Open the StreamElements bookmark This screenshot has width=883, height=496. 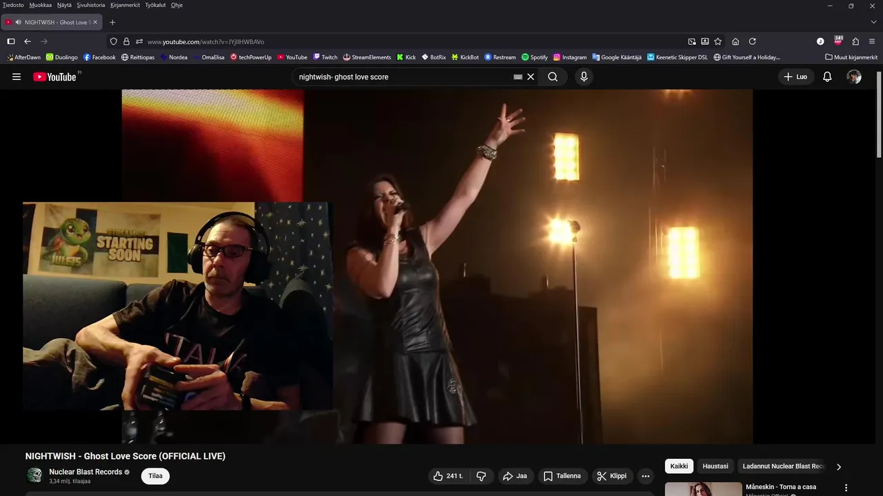[x=367, y=57]
